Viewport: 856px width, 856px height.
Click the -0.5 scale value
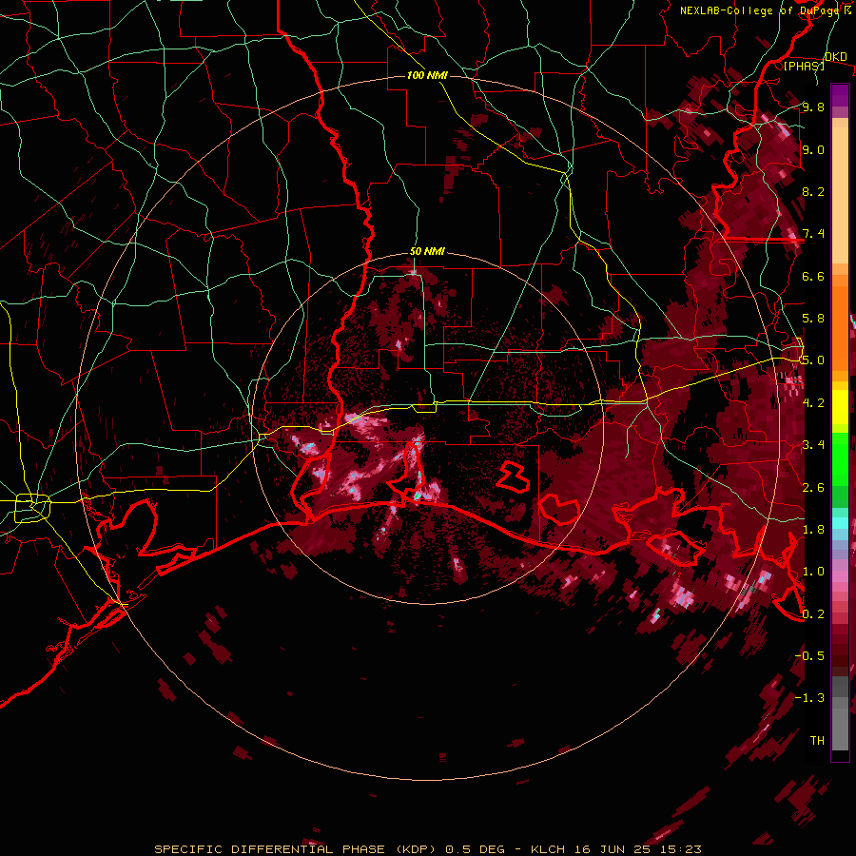click(809, 655)
